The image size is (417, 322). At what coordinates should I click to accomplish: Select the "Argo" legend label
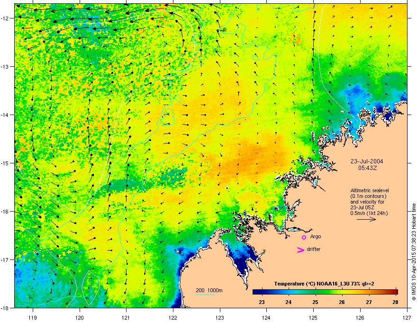pos(316,236)
